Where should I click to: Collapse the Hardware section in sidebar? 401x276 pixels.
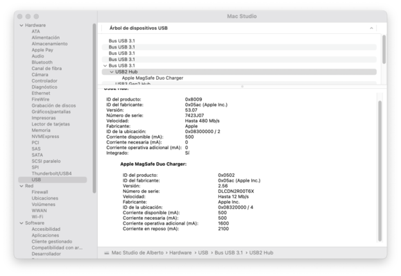pyautogui.click(x=22, y=25)
